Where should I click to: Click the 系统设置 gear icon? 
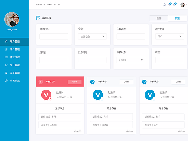tap(6, 81)
